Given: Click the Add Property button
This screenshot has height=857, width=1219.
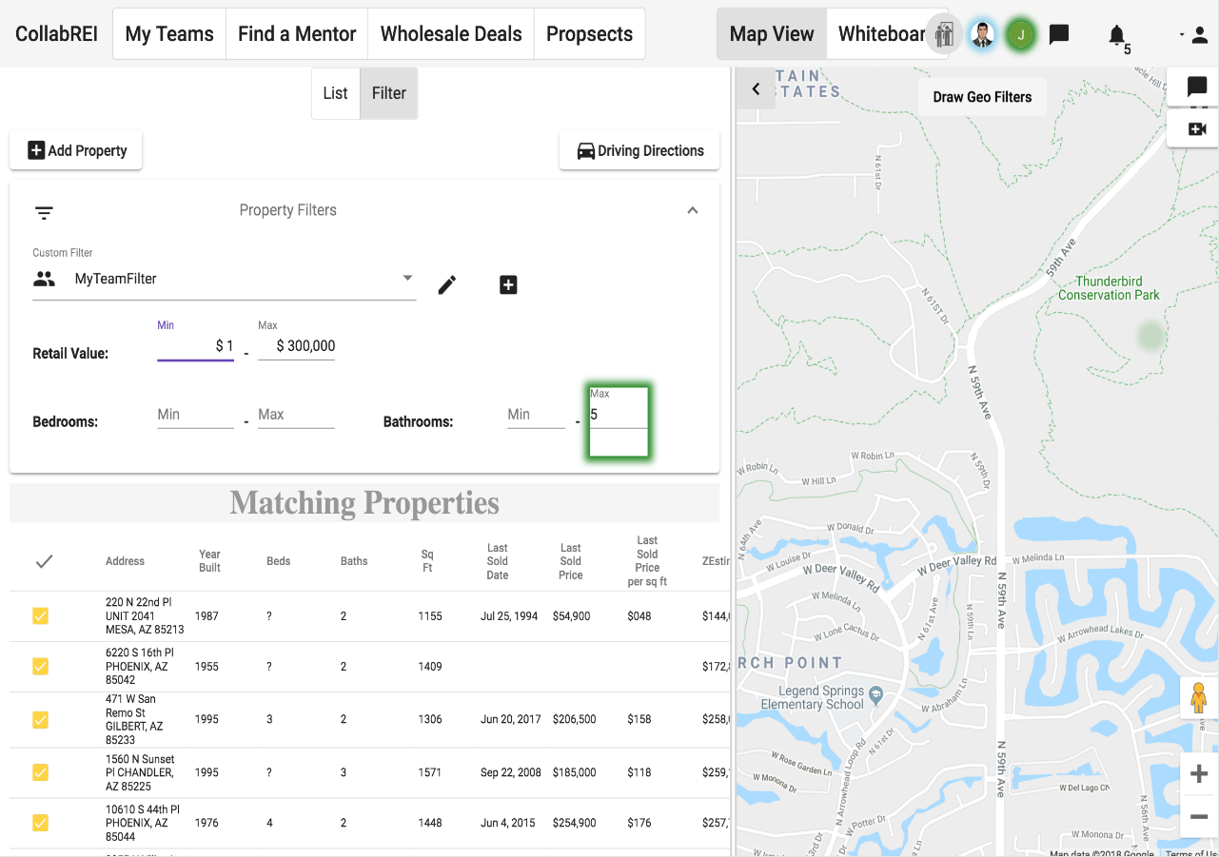Looking at the screenshot, I should coord(76,150).
